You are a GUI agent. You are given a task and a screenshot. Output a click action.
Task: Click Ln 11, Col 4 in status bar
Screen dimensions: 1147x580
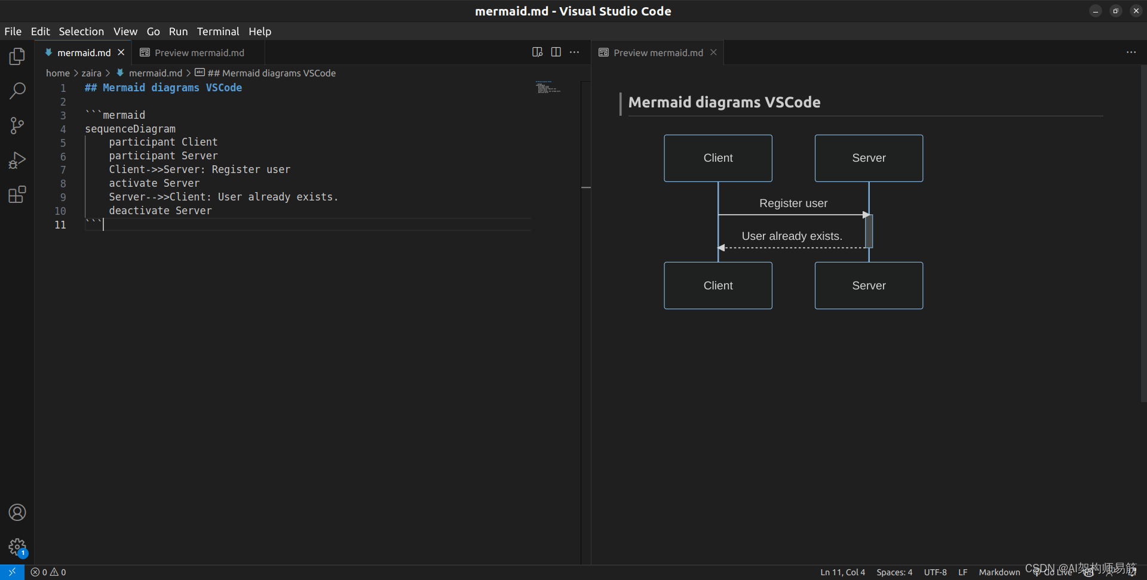[x=842, y=572]
